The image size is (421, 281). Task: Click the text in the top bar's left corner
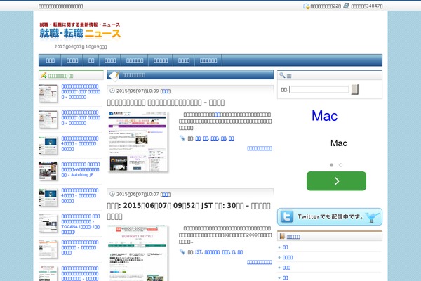(60, 6)
